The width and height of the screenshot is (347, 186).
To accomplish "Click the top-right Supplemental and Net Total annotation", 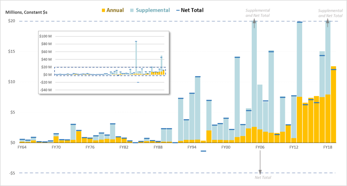I will (x=330, y=13).
